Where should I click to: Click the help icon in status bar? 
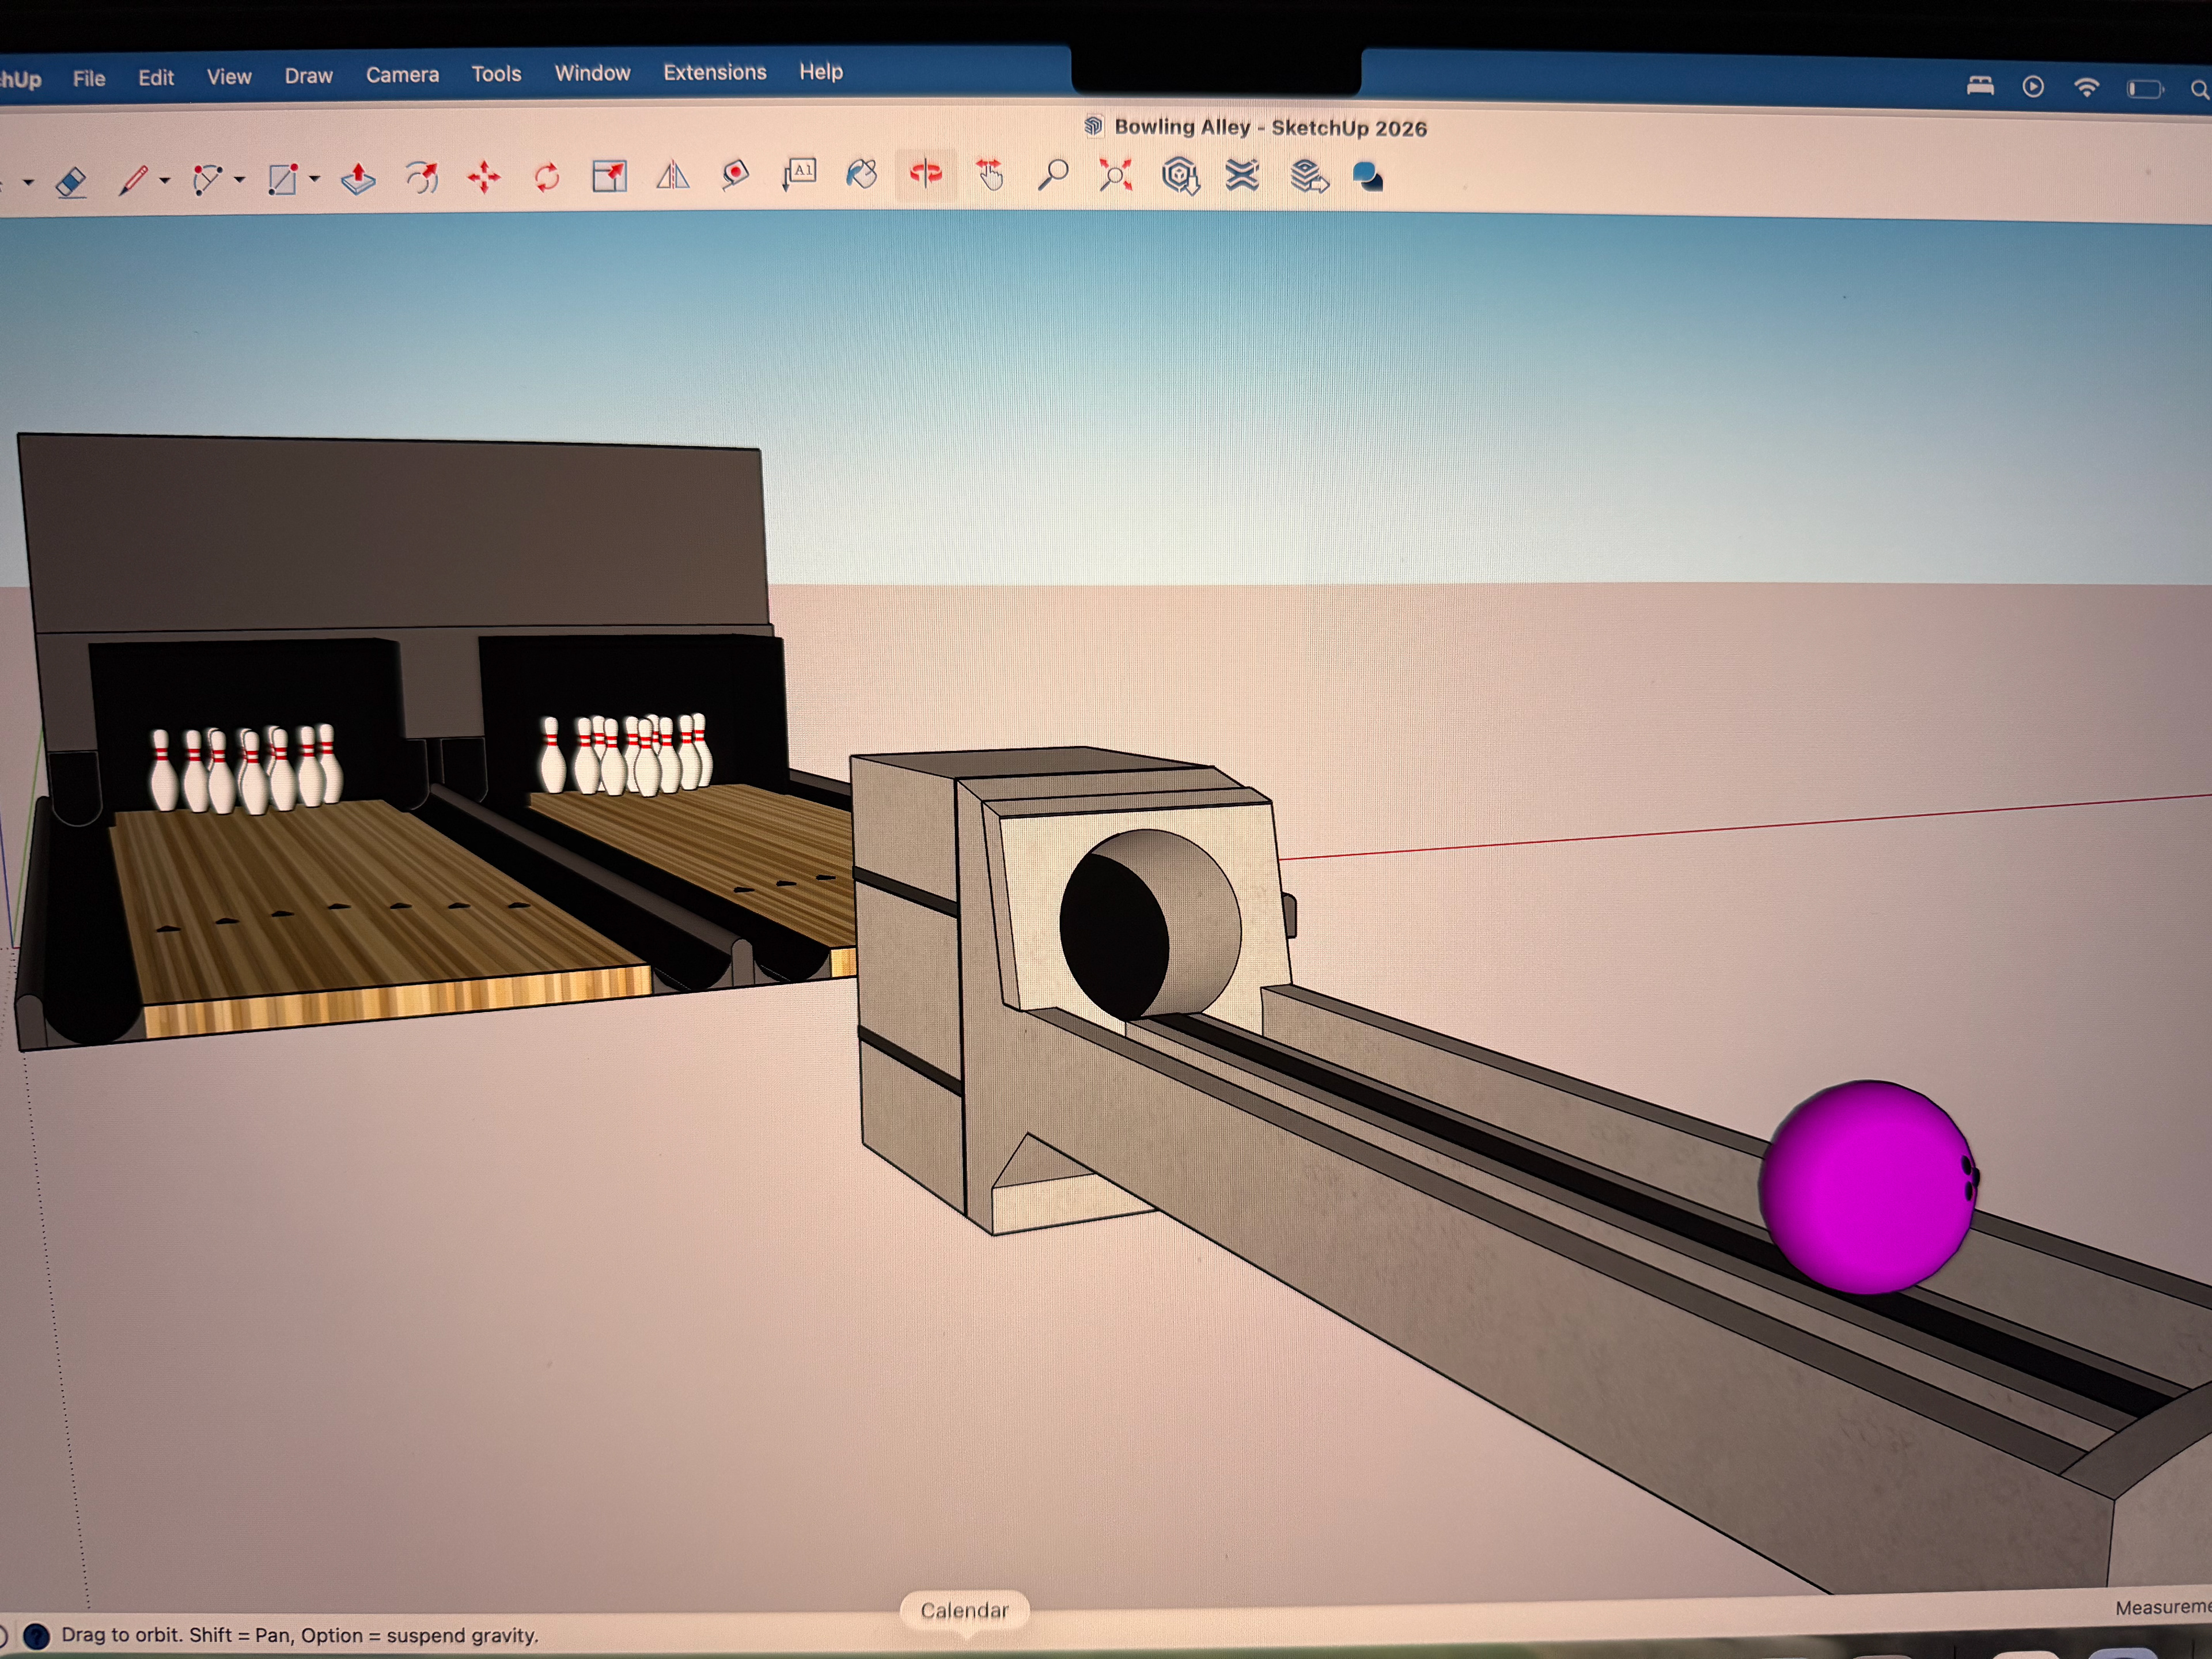[x=36, y=1636]
